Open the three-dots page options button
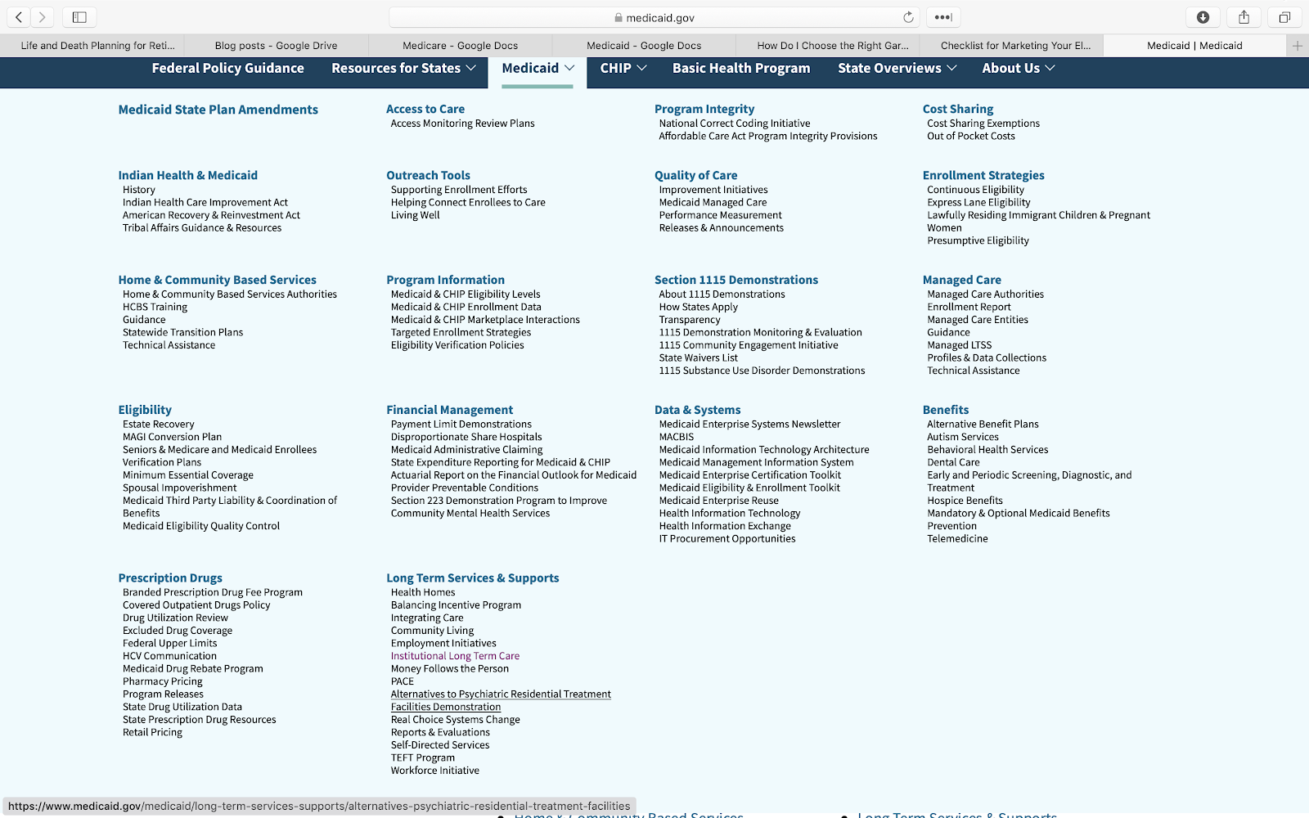 (943, 17)
